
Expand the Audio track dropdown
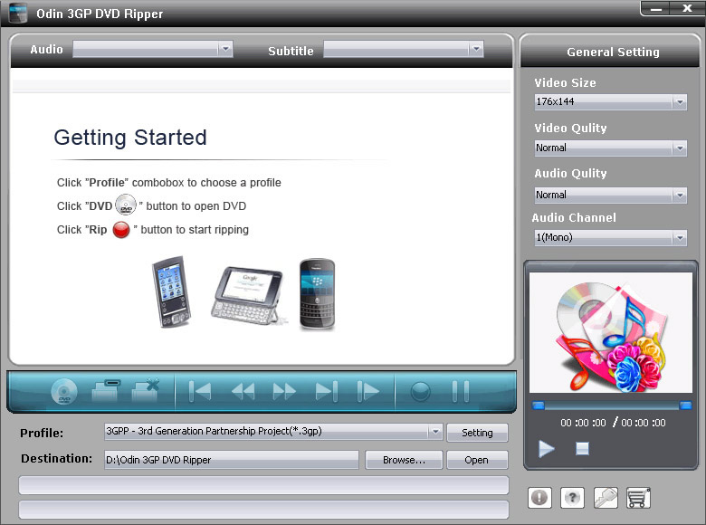[225, 49]
